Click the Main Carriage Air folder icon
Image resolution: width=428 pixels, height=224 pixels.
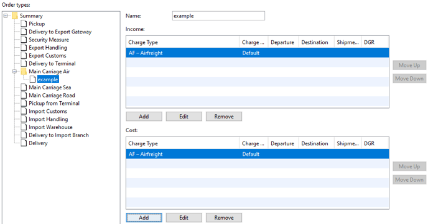(x=24, y=71)
